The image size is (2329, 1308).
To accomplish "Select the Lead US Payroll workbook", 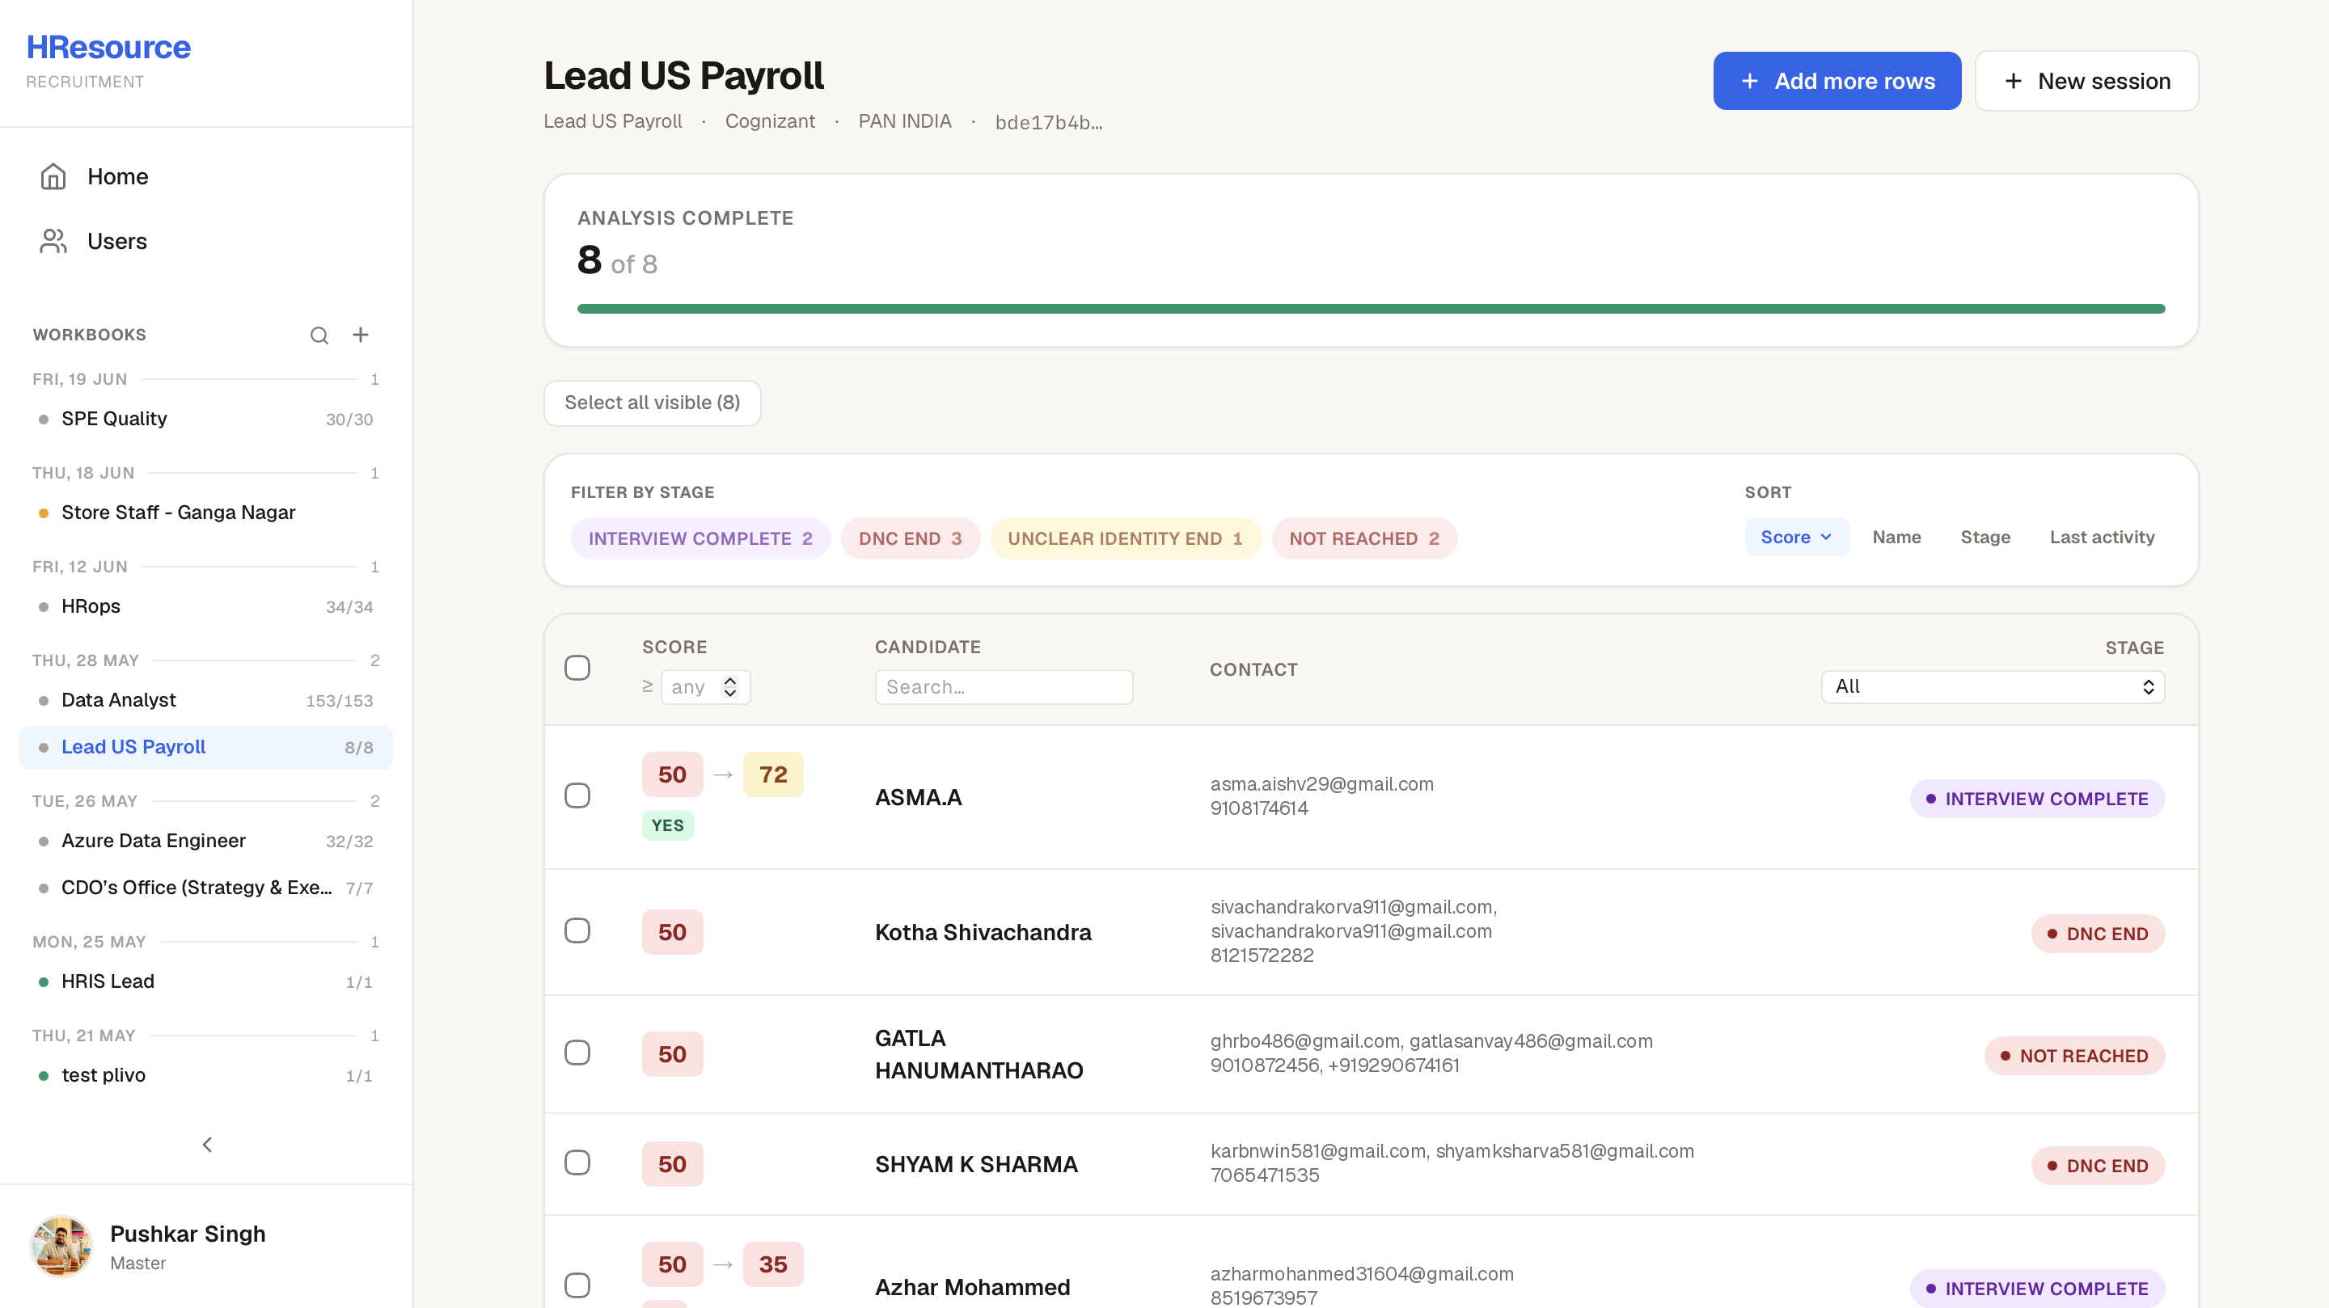I will point(206,748).
